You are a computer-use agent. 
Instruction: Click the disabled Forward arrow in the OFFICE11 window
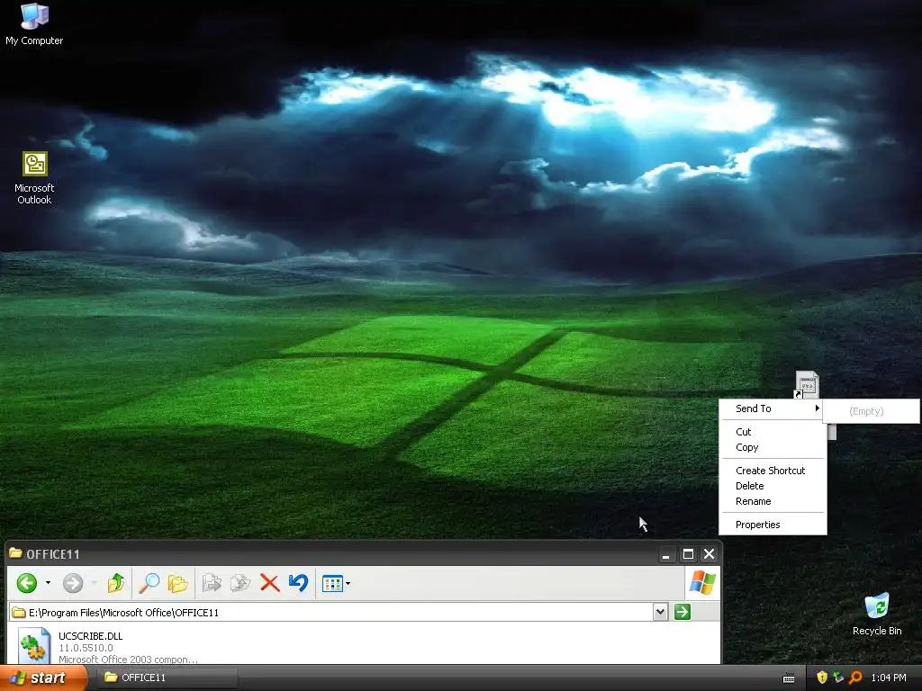coord(73,583)
